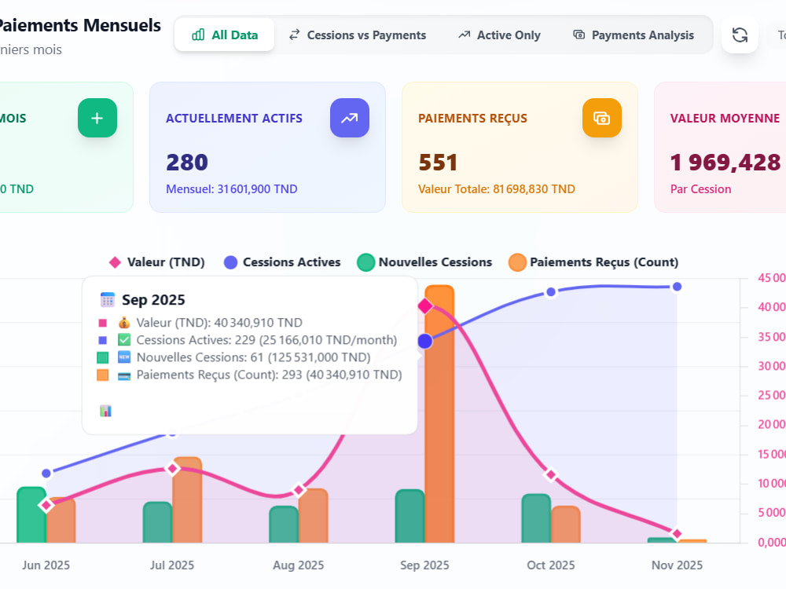
Task: Switch to the Active Only tab
Action: pyautogui.click(x=499, y=35)
